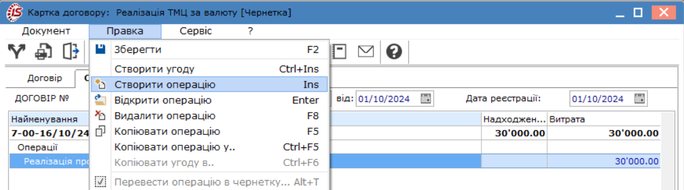
Task: Open calendar picker for від date
Action: tap(426, 99)
